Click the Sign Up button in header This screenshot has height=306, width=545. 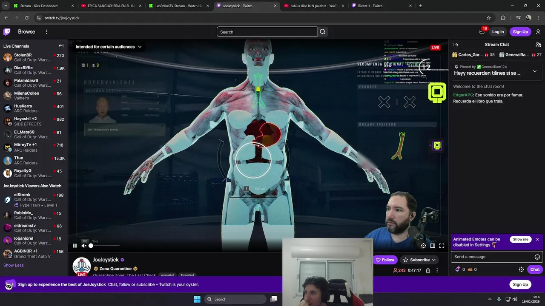(520, 32)
